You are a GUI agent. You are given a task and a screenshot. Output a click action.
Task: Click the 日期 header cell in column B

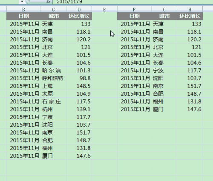23,16
